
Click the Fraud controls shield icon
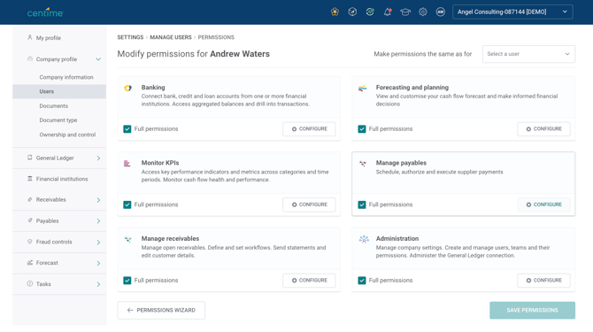(30, 242)
